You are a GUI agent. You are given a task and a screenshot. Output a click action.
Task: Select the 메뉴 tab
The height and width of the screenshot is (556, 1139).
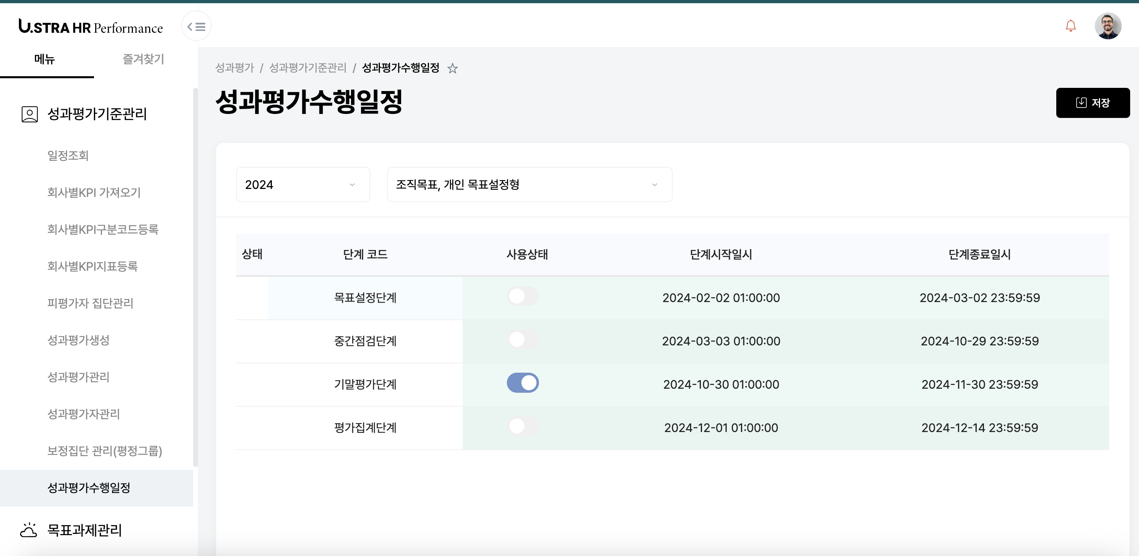click(45, 59)
